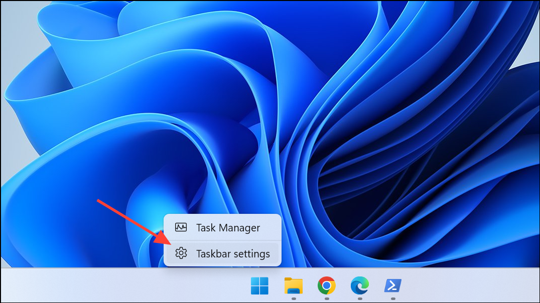
Task: Click the gear icon beside Taskbar settings
Action: point(180,253)
